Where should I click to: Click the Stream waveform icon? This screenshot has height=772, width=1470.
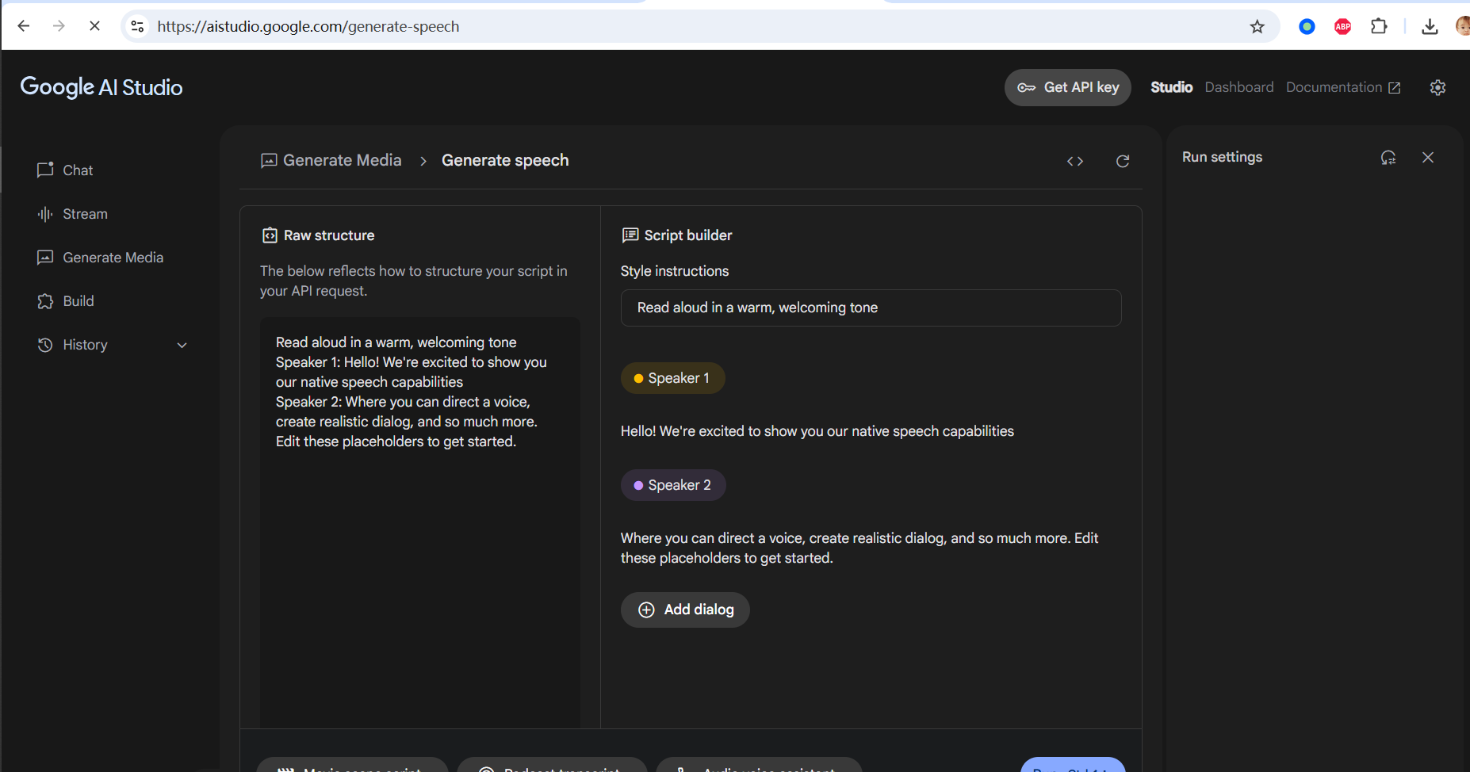point(45,214)
